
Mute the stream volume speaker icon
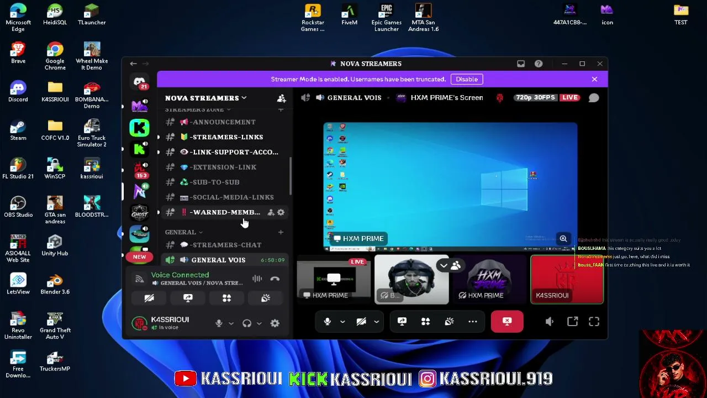pyautogui.click(x=550, y=321)
